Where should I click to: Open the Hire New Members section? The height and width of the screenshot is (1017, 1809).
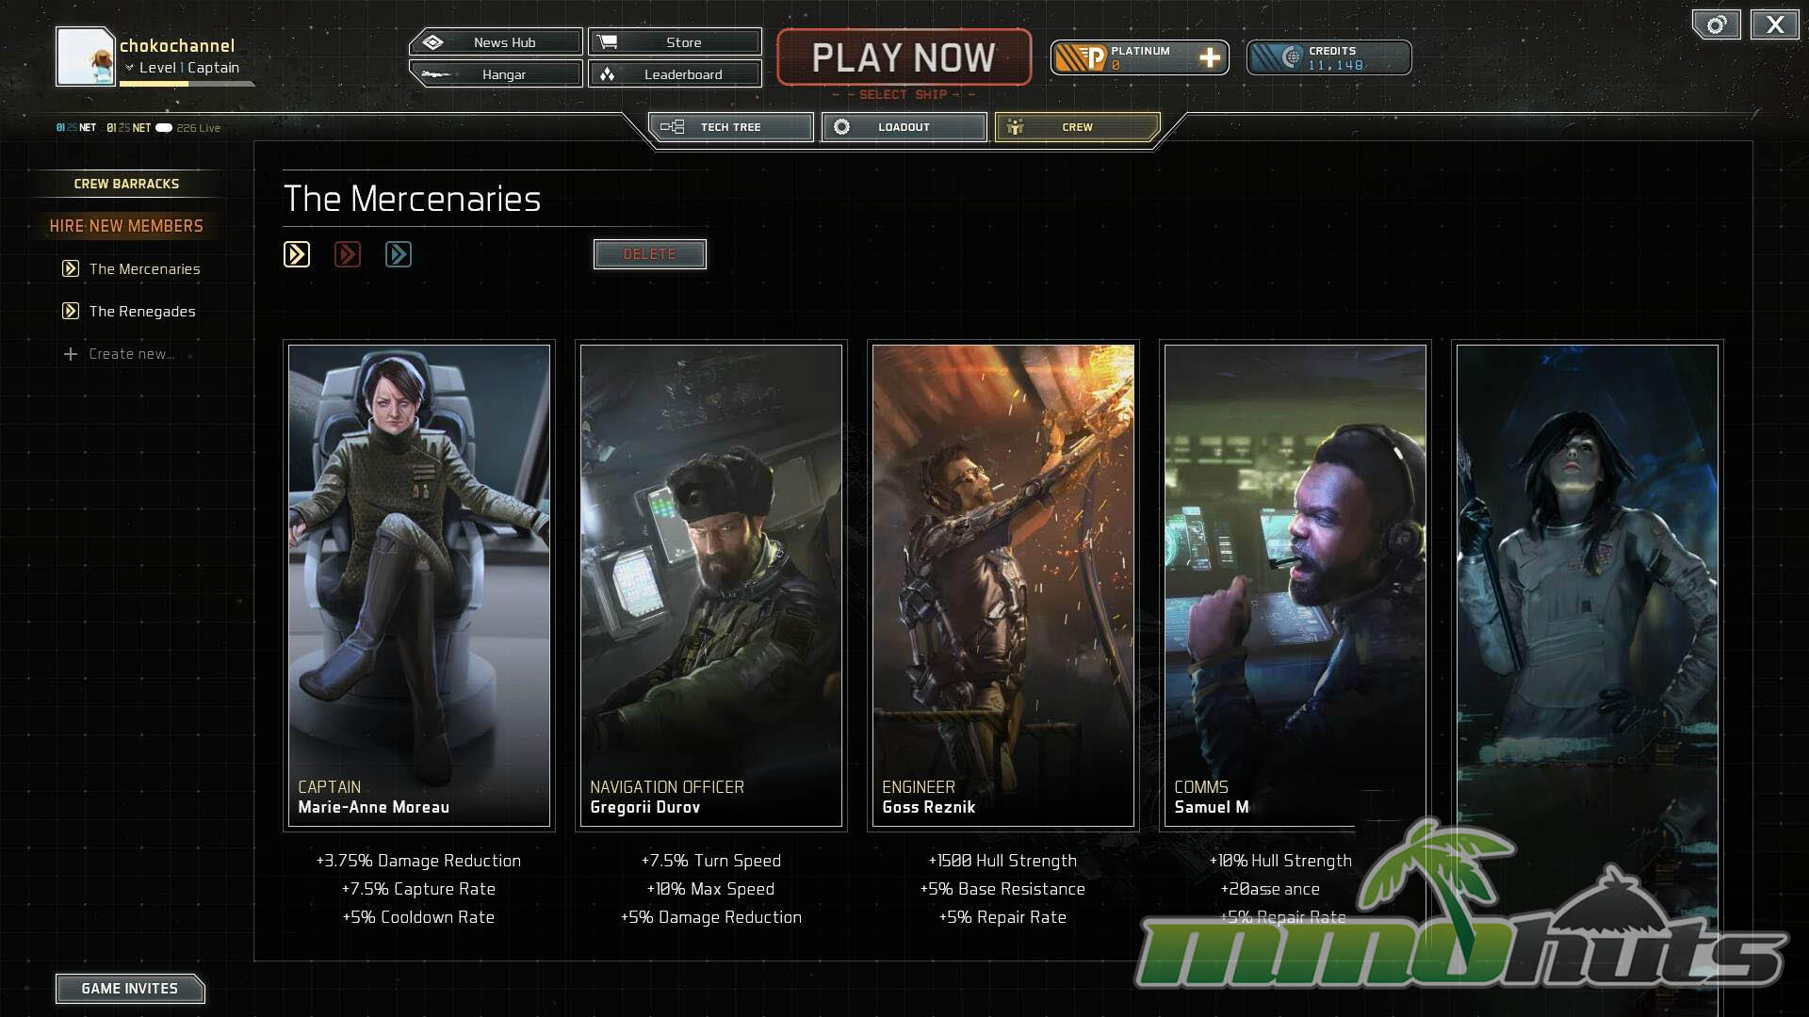[x=126, y=226]
